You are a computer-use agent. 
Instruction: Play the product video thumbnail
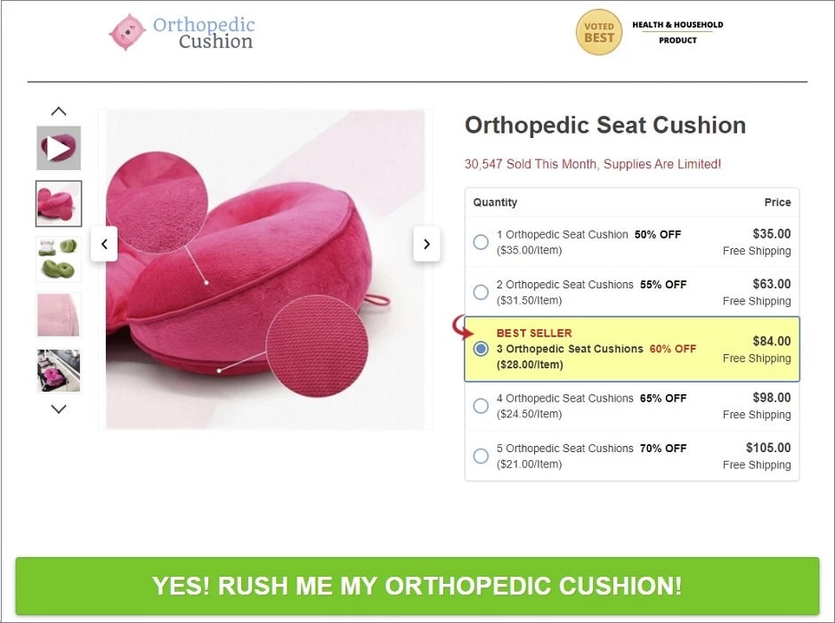pos(59,148)
